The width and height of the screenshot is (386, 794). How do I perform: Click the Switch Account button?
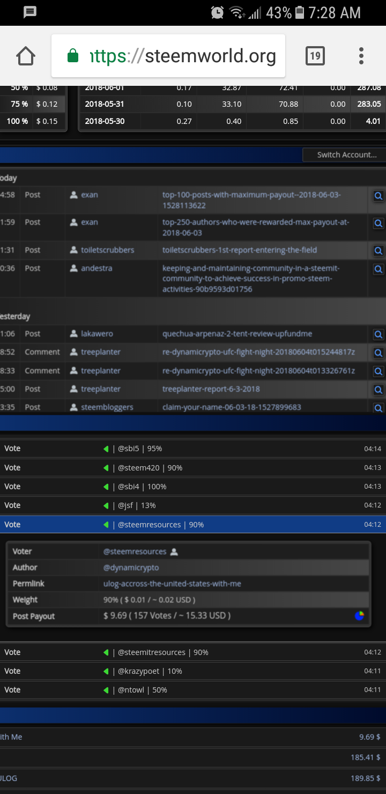[x=344, y=155]
